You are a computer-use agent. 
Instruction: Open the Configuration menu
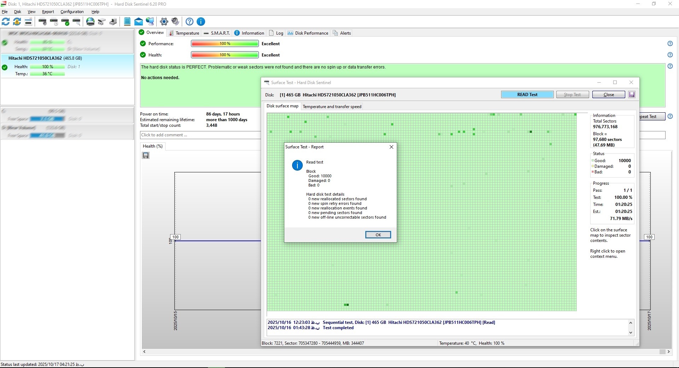[x=72, y=12]
